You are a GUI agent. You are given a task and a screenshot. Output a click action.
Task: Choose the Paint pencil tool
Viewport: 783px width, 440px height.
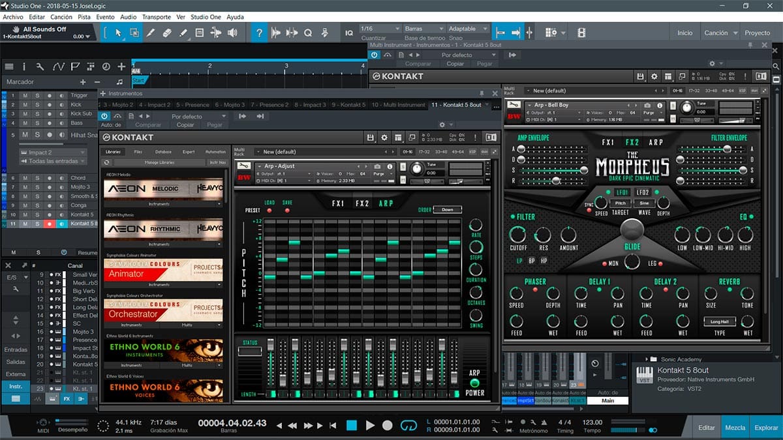[x=183, y=32]
